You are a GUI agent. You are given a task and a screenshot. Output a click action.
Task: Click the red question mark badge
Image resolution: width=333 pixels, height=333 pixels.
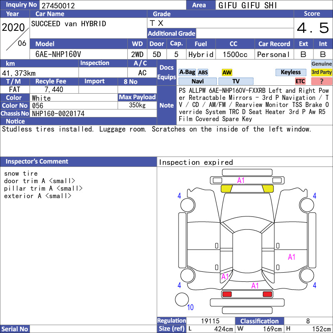[321, 81]
